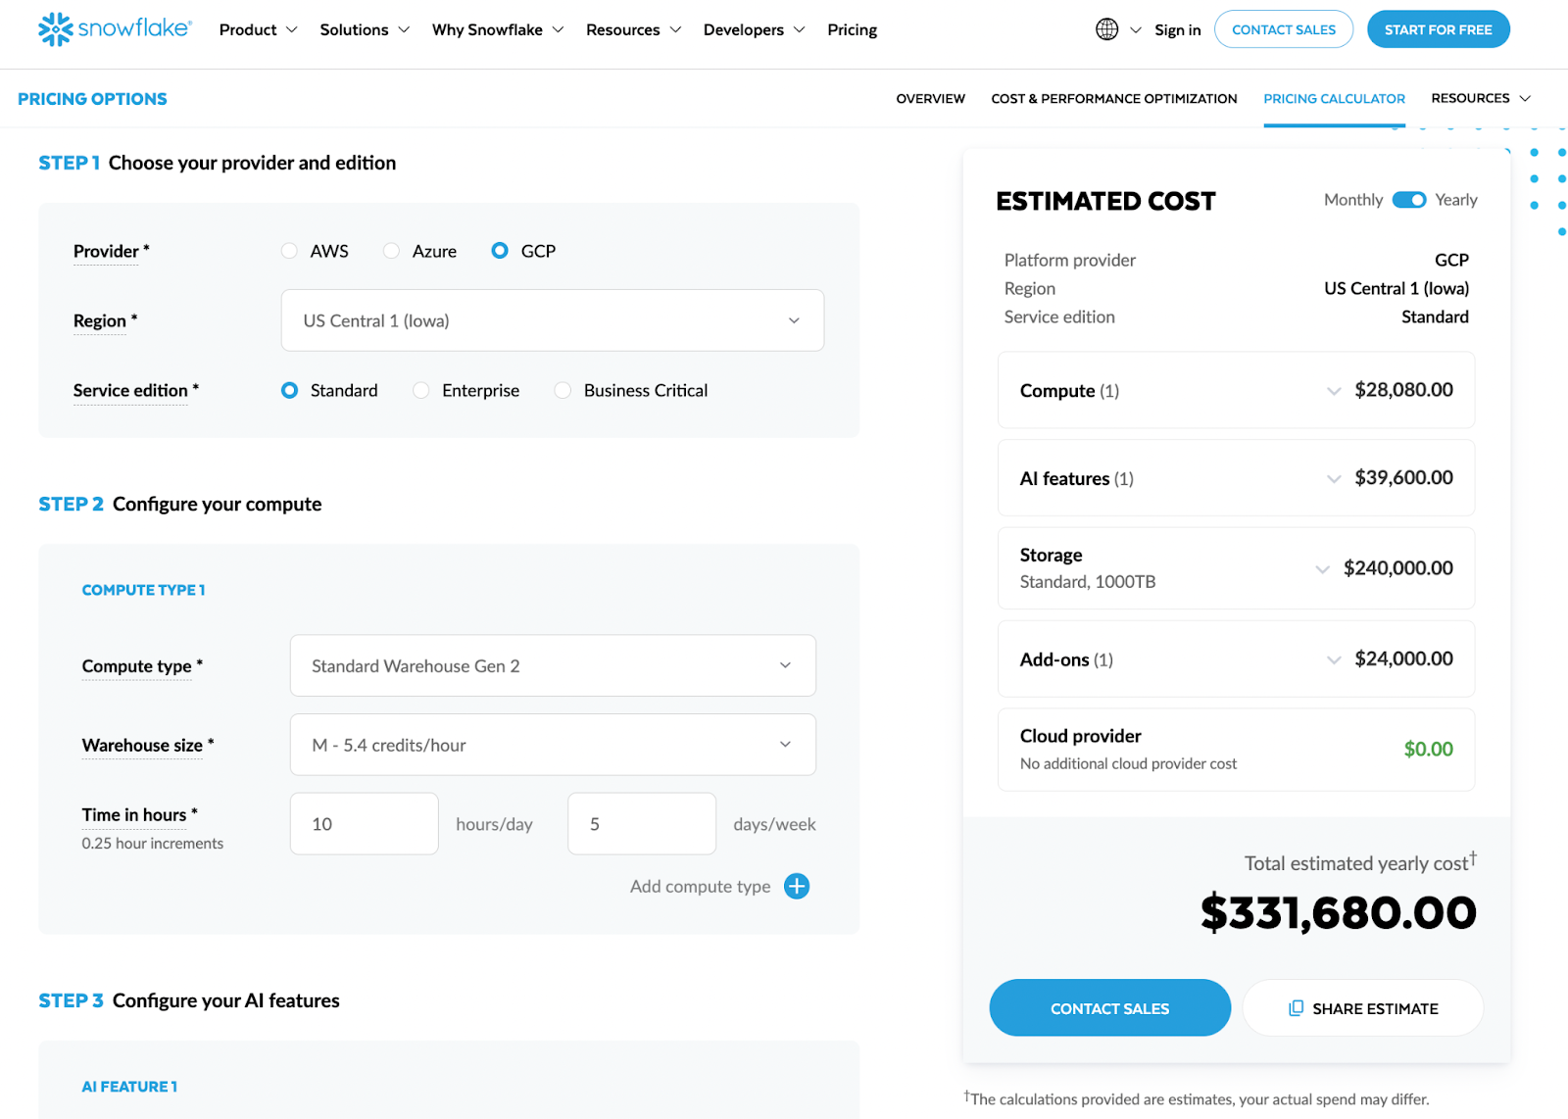Open Cost & Performance Optimization tab
The width and height of the screenshot is (1568, 1119).
coord(1113,98)
